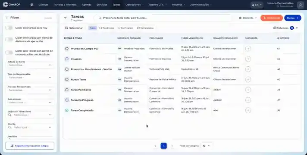Screen dimensions: 307x155
Task: Open the Estado de Tarea dropdown
Action: pos(30,65)
